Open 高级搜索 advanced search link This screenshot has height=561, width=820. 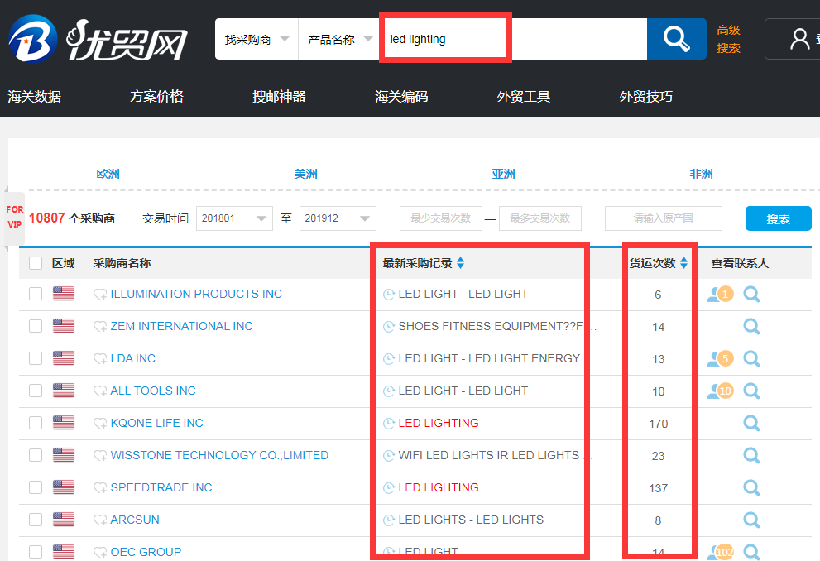point(728,39)
